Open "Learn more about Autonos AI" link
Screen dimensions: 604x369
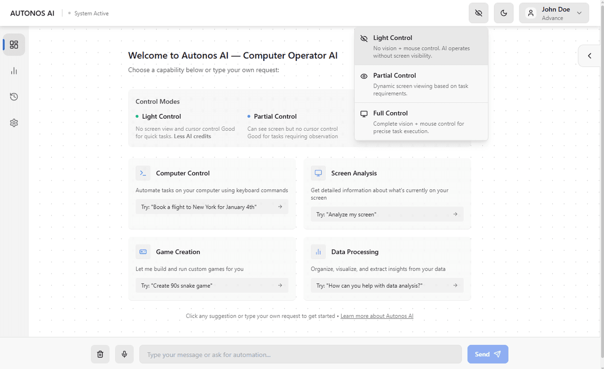(x=376, y=316)
